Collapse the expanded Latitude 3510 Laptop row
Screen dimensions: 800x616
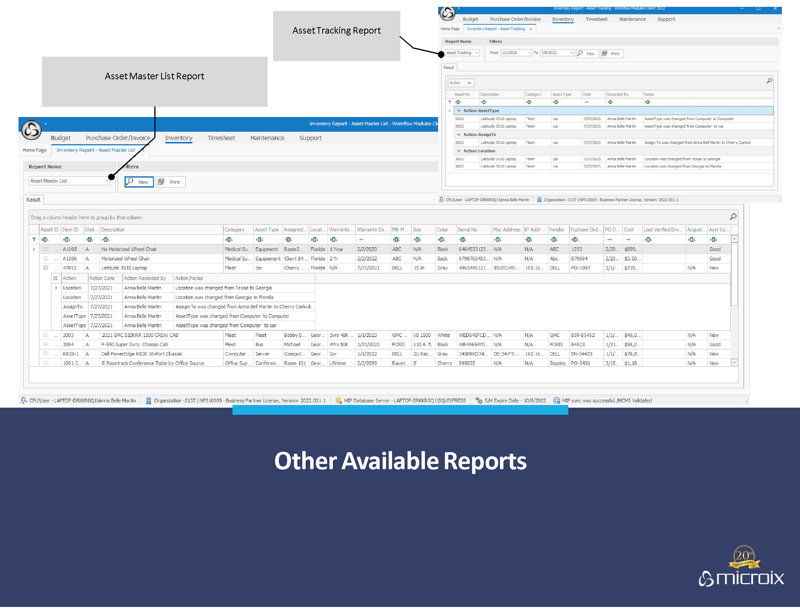(x=46, y=268)
